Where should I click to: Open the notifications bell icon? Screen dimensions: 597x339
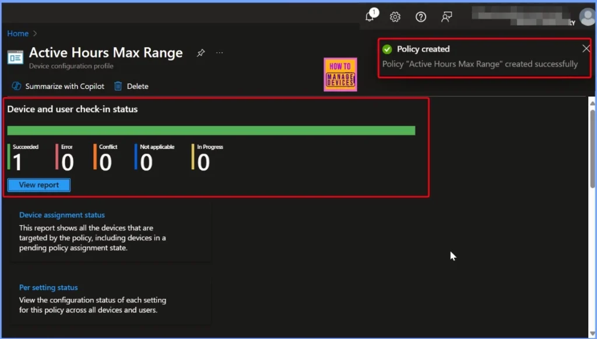pos(370,16)
